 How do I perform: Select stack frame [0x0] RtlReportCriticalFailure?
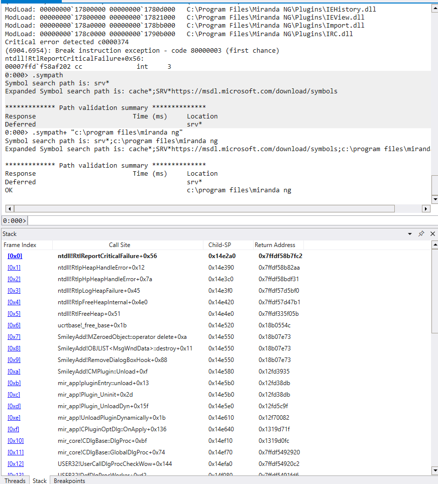coord(14,256)
